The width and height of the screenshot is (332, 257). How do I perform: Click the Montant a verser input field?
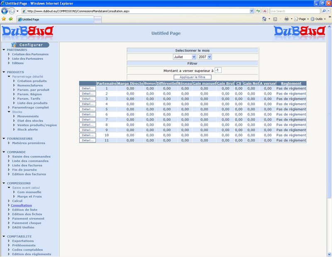coord(218,70)
